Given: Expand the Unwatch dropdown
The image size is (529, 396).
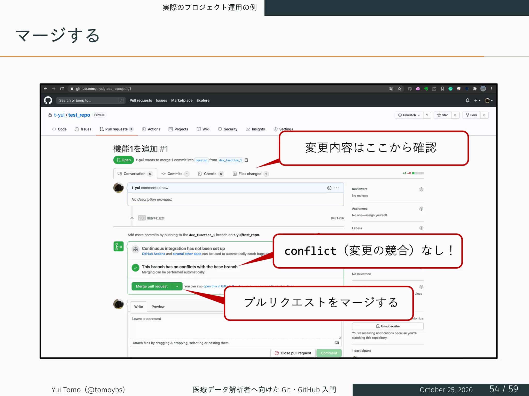Looking at the screenshot, I should click(409, 115).
